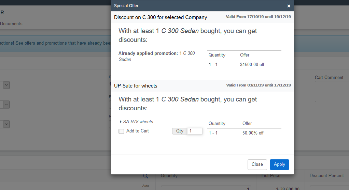
Task: Switch to the Documents tab
Action: point(11,24)
